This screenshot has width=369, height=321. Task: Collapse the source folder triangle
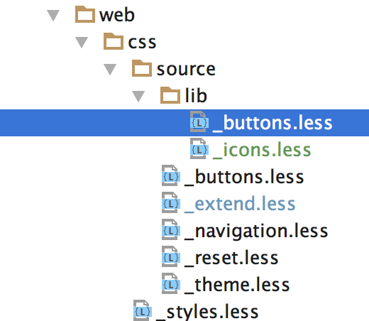pyautogui.click(x=110, y=70)
